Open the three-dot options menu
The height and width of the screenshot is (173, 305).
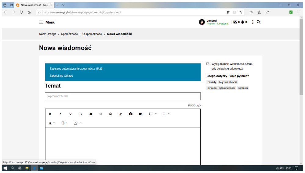pos(253,22)
